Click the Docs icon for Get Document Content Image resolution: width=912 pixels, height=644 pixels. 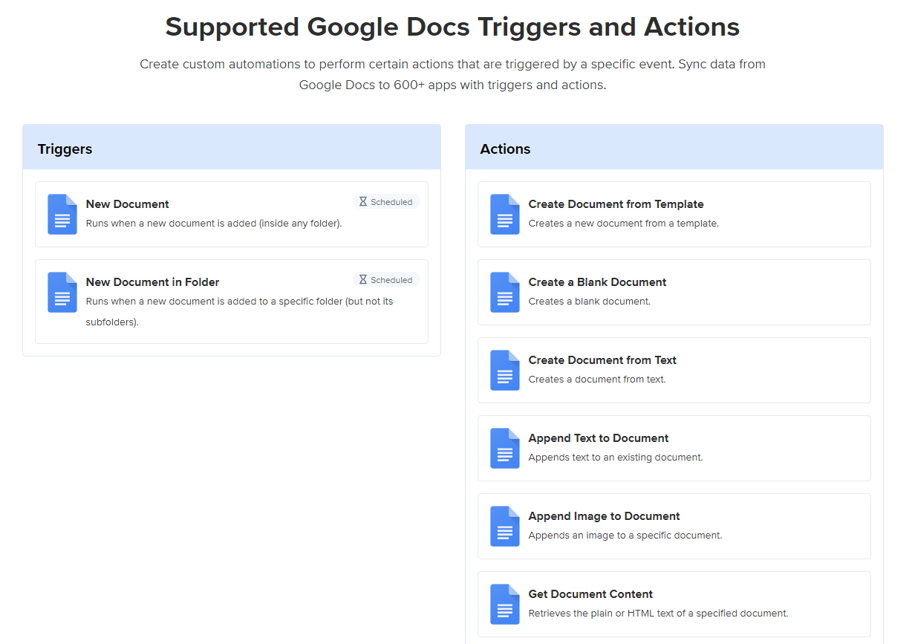point(504,604)
